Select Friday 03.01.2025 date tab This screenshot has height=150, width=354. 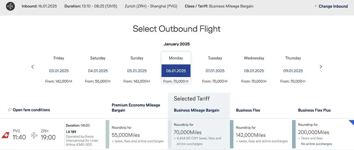[59, 70]
